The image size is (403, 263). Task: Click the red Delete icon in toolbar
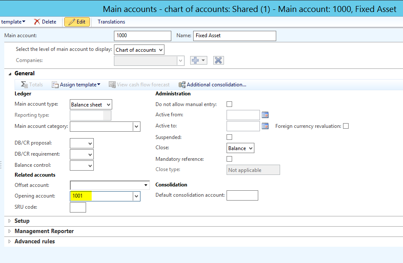(x=37, y=22)
